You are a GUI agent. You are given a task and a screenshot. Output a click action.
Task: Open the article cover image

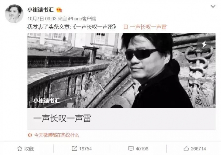(x=121, y=71)
